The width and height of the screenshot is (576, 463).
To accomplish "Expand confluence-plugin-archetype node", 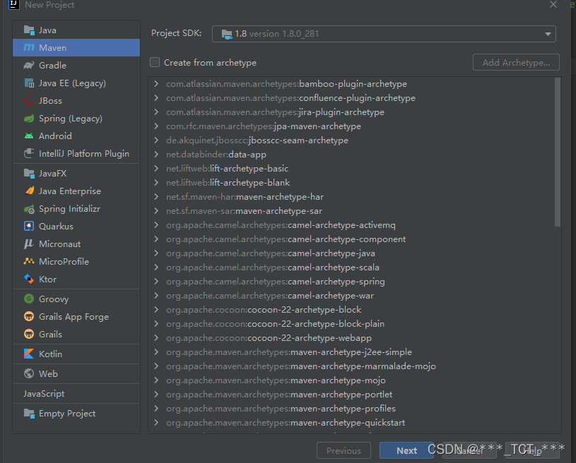I will click(156, 98).
